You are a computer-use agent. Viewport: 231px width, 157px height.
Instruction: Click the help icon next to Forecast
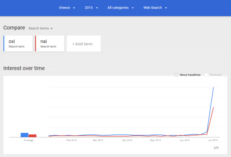(x=225, y=75)
